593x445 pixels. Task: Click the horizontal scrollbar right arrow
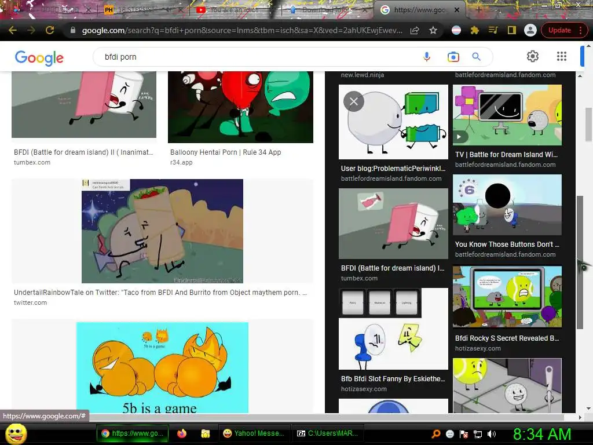[x=580, y=417]
